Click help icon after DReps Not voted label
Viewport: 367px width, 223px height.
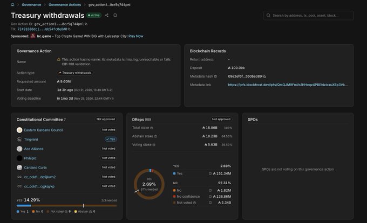point(195,203)
